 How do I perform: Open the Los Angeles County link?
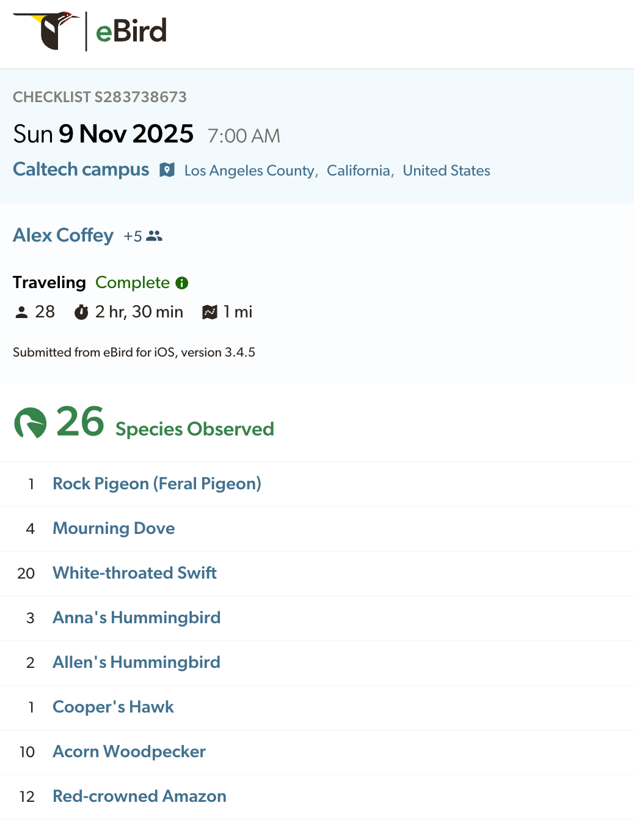click(x=249, y=171)
